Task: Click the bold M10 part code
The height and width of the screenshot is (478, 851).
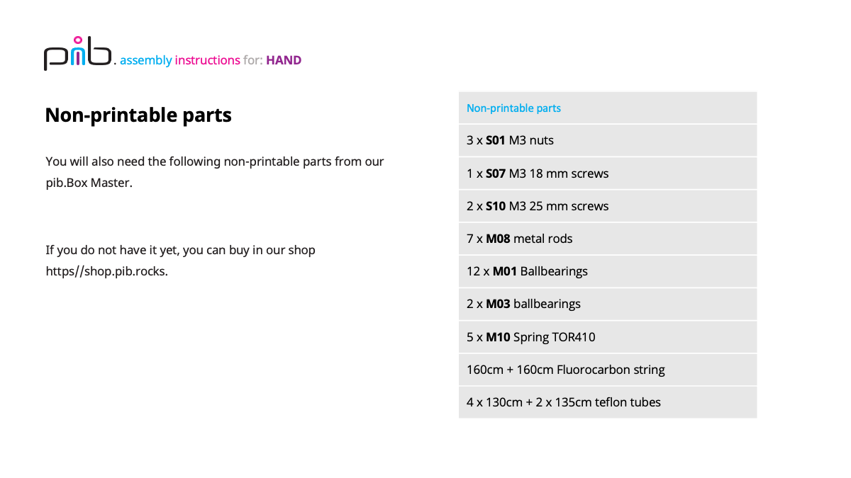Action: point(498,337)
